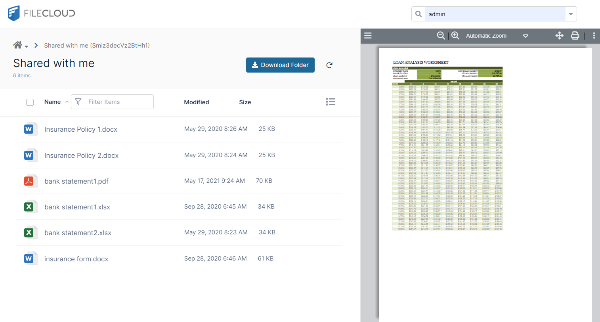Zoom out the PDF preview

click(441, 36)
